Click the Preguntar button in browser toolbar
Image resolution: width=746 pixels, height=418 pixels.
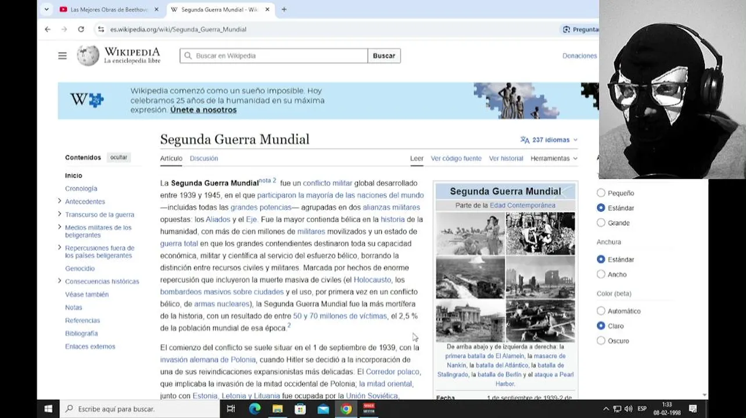(x=581, y=29)
